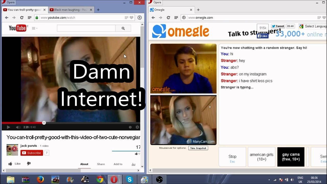Reload the Omegle page
Image resolution: width=327 pixels, height=184 pixels.
(x=168, y=18)
